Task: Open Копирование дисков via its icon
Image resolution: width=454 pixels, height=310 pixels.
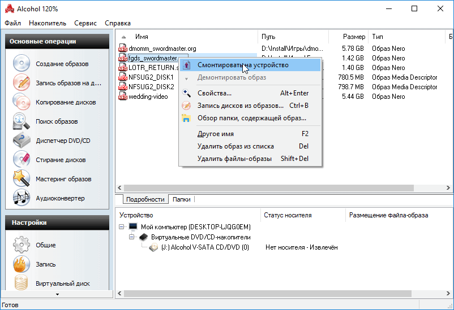Action: (22, 102)
